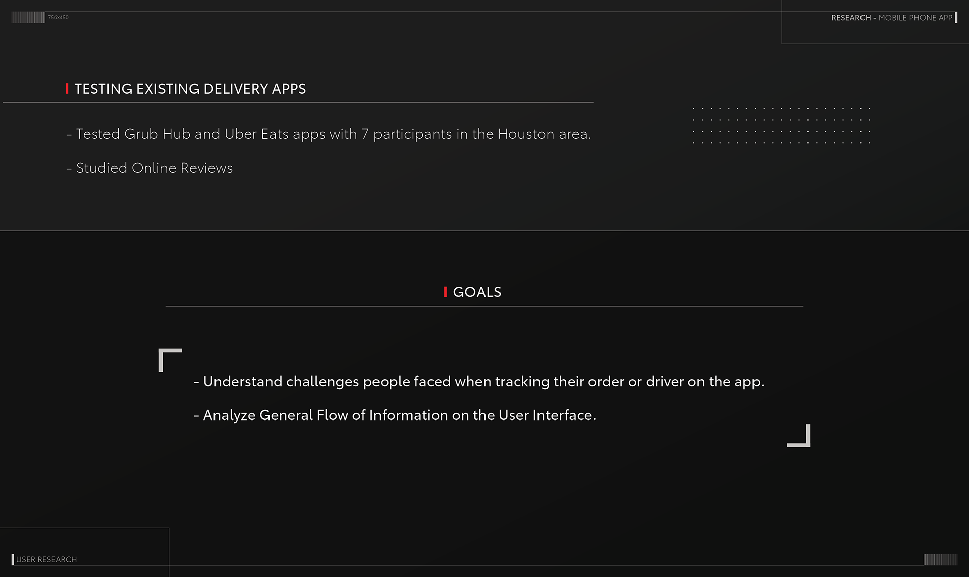Click the red marker beside GOALS heading
Screen dimensions: 969x577
click(x=445, y=292)
